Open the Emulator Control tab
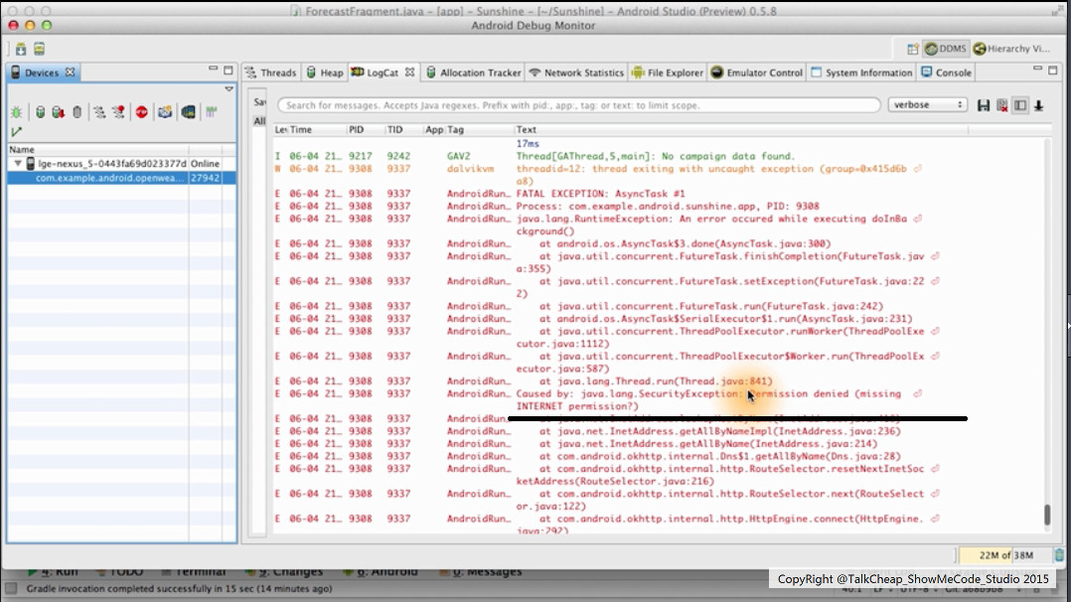Viewport: 1071px width, 602px height. [757, 73]
